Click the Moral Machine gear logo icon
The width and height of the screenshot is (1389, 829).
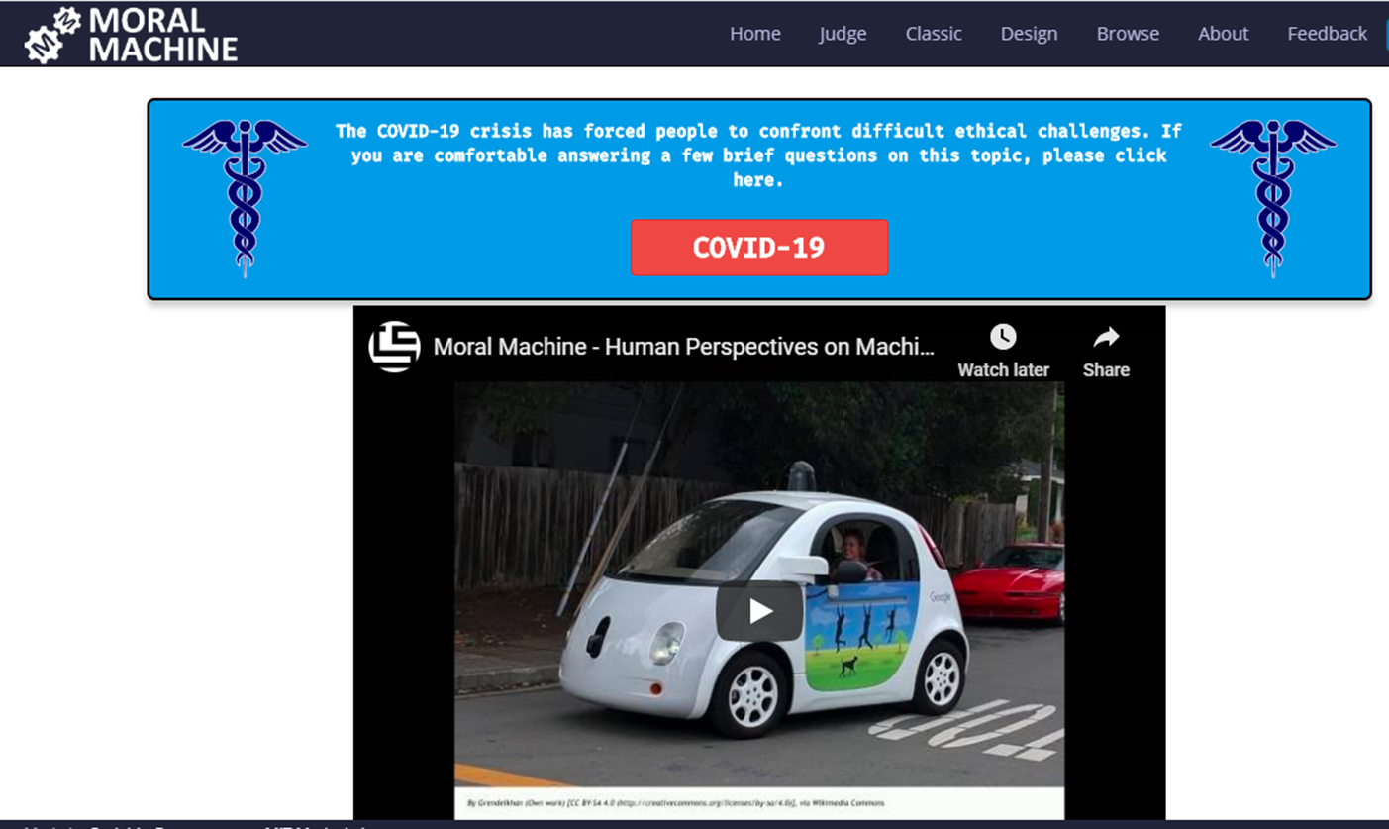51,35
